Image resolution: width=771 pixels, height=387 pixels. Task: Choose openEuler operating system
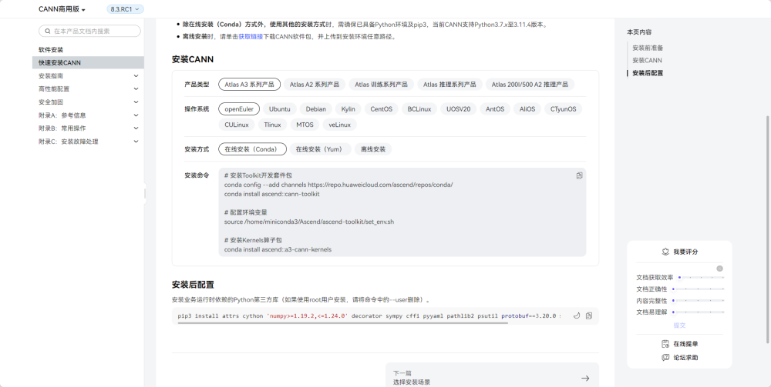pos(239,109)
